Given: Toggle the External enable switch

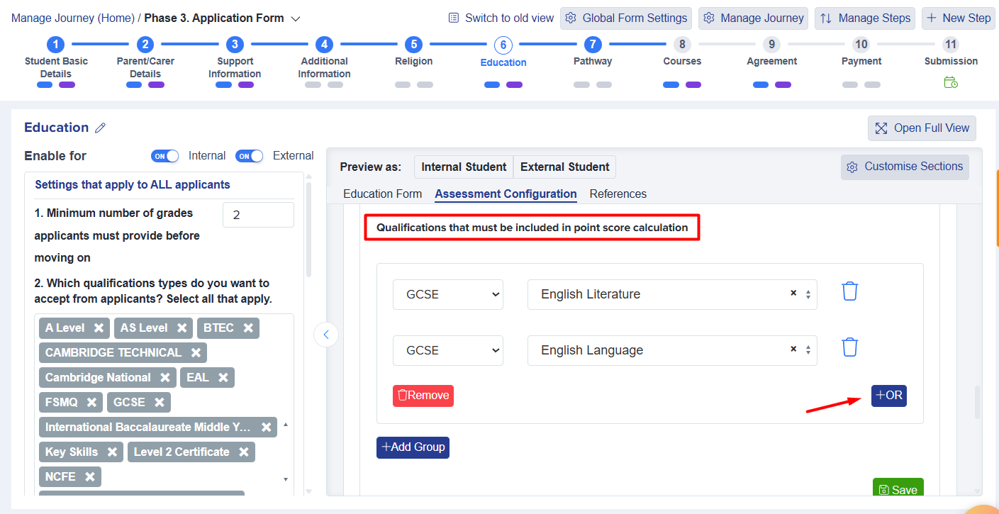Looking at the screenshot, I should (x=249, y=156).
